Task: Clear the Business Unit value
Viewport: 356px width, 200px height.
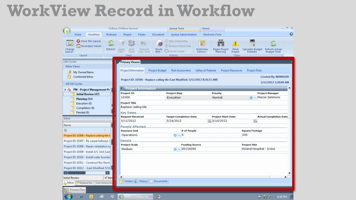Action: pos(175,135)
